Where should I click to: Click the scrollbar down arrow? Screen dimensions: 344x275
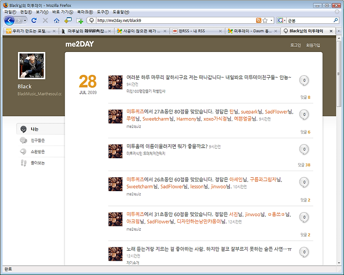[339, 263]
